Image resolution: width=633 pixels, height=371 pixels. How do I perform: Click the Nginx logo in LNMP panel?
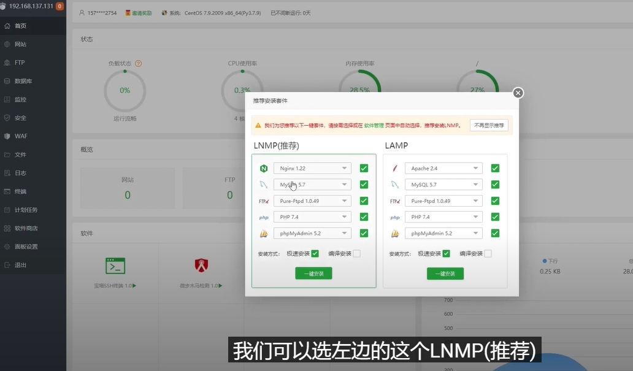pyautogui.click(x=264, y=169)
